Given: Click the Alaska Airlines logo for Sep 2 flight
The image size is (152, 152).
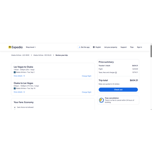Looking at the screenshot, I should pyautogui.click(x=15, y=72).
